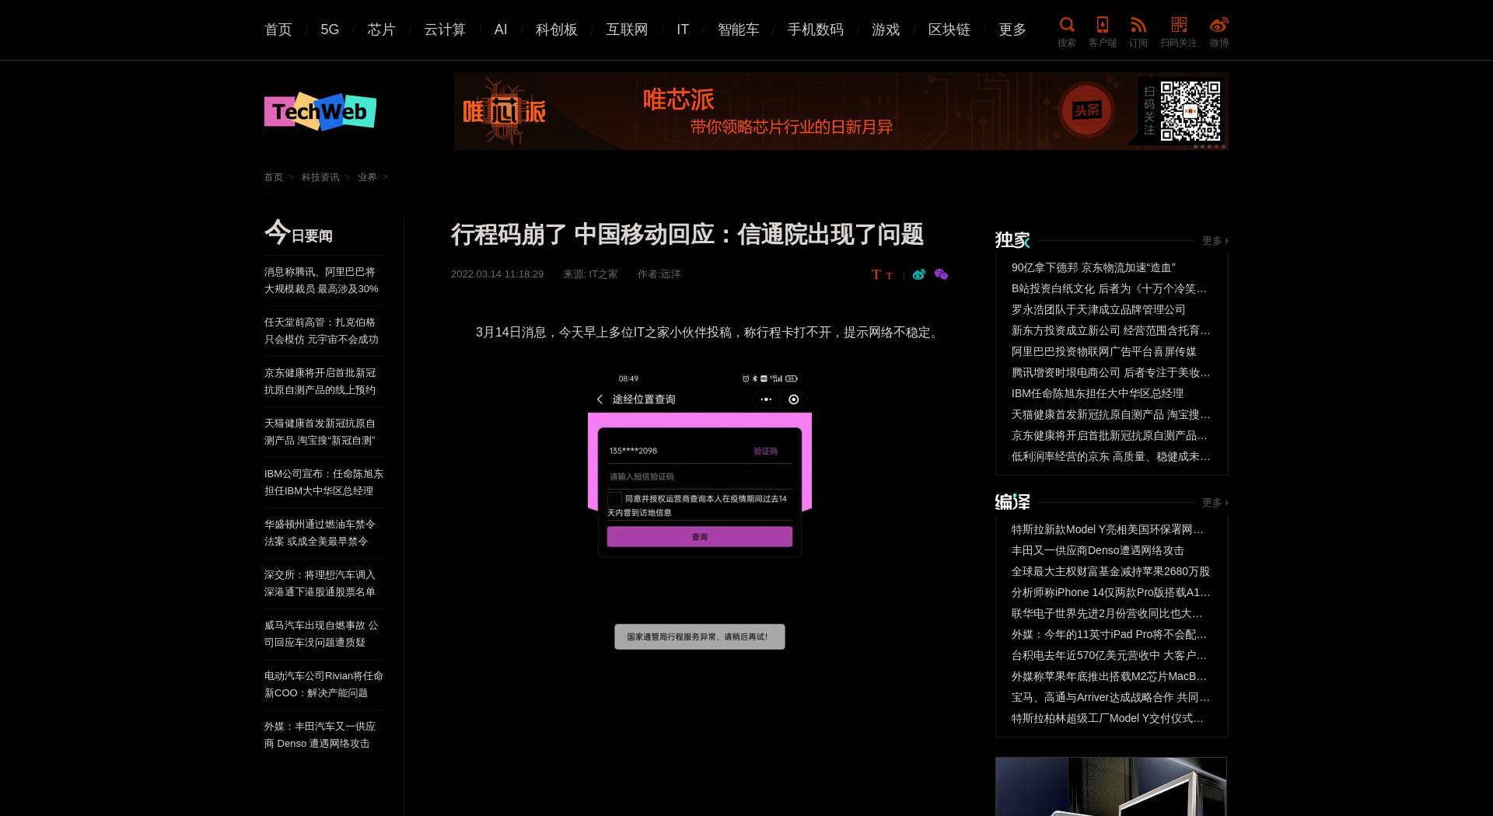The width and height of the screenshot is (1493, 816).
Task: Open 全球最大主权财富基金减持苹果 article
Action: pyautogui.click(x=1110, y=571)
